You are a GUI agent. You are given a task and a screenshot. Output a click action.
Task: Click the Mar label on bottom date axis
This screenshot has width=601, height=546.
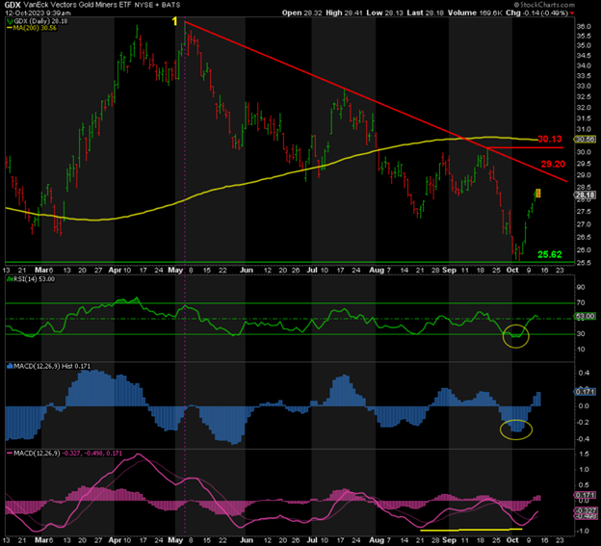(x=41, y=540)
